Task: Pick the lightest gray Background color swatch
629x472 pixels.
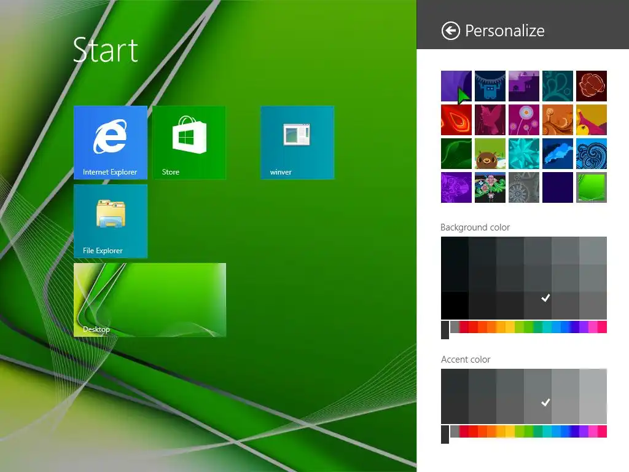Action: pyautogui.click(x=593, y=251)
